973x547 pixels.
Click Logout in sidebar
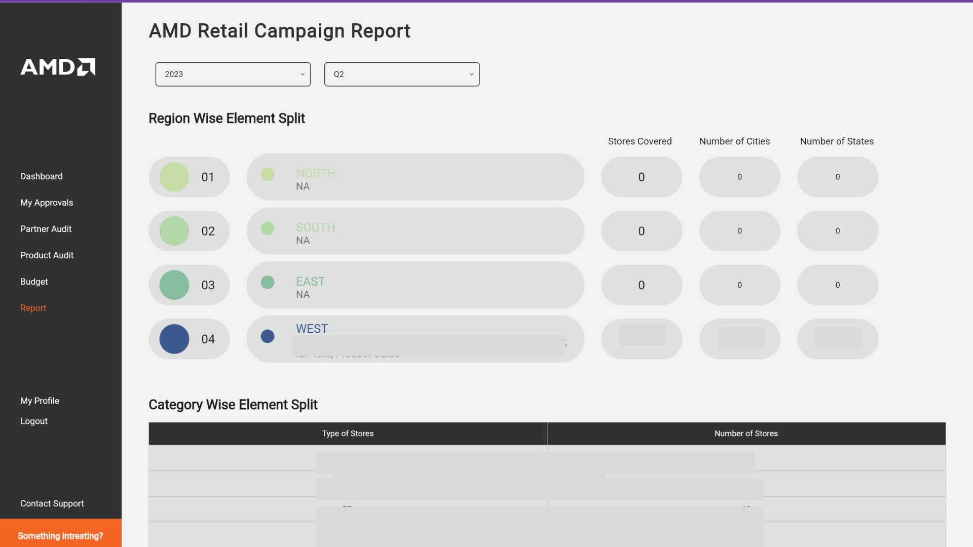point(34,421)
